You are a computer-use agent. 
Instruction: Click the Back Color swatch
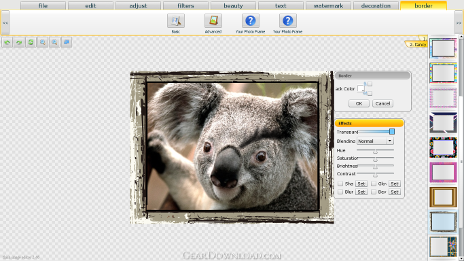tap(361, 88)
